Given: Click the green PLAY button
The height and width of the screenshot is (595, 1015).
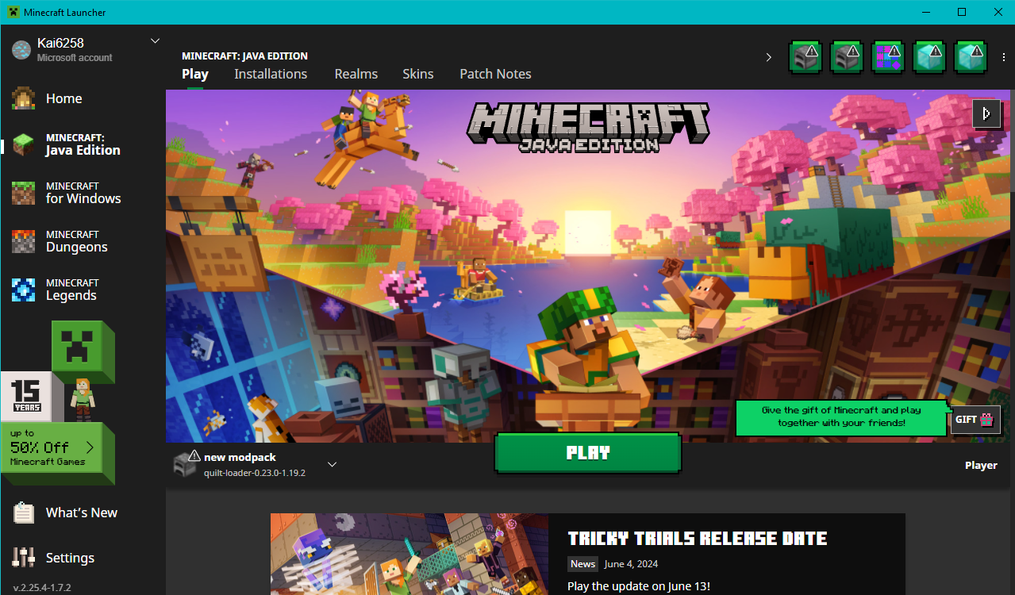Looking at the screenshot, I should [x=588, y=453].
